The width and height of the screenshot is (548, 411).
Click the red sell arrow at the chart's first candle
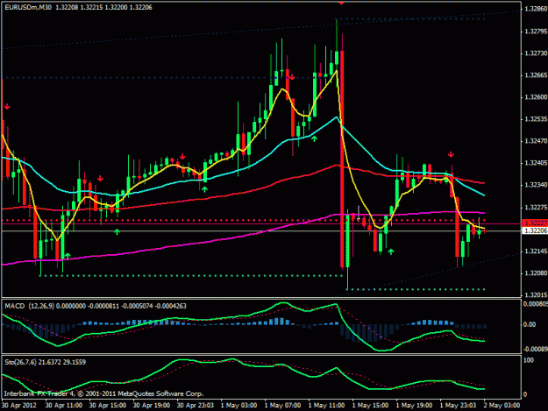7,107
